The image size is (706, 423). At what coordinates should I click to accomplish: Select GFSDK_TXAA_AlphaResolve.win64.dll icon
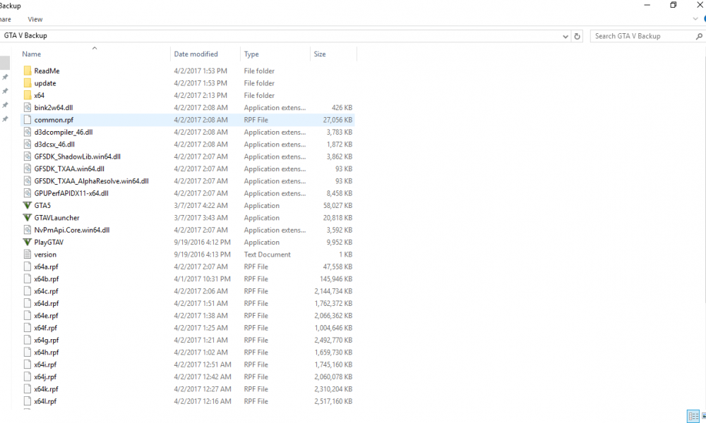click(28, 180)
